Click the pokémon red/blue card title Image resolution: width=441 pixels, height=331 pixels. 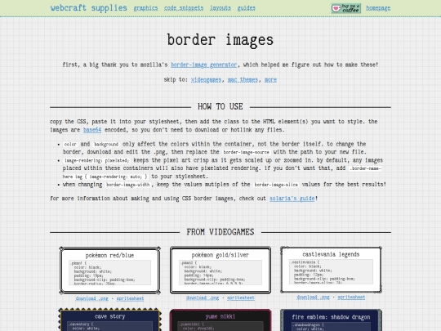109,255
